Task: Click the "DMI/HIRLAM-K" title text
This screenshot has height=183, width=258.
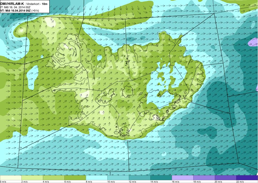Action: click(12, 4)
